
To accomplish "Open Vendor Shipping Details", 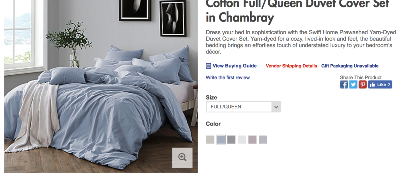I will coord(292,66).
